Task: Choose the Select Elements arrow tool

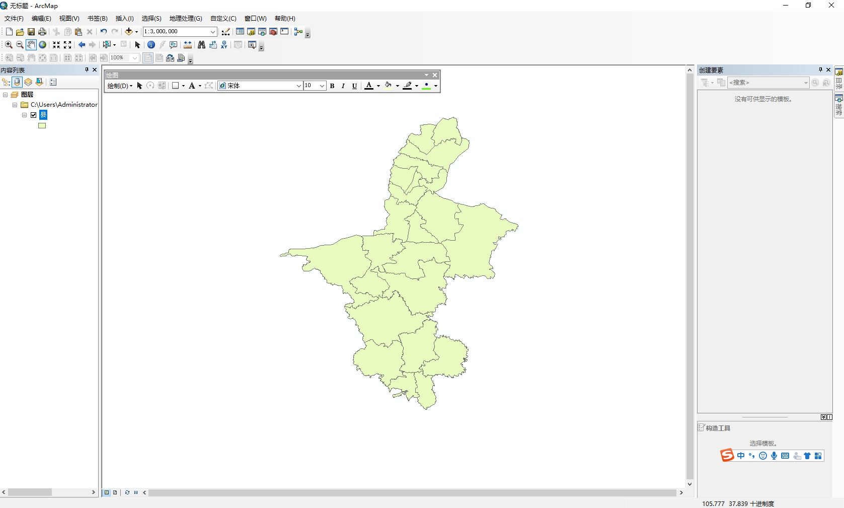Action: [x=137, y=45]
